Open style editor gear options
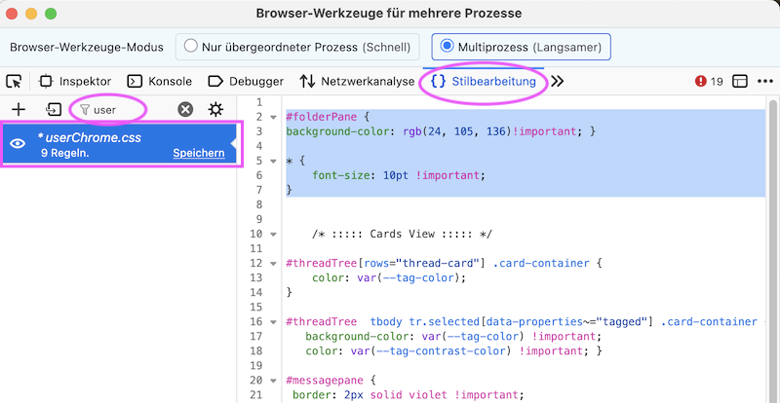The height and width of the screenshot is (403, 780). click(215, 110)
